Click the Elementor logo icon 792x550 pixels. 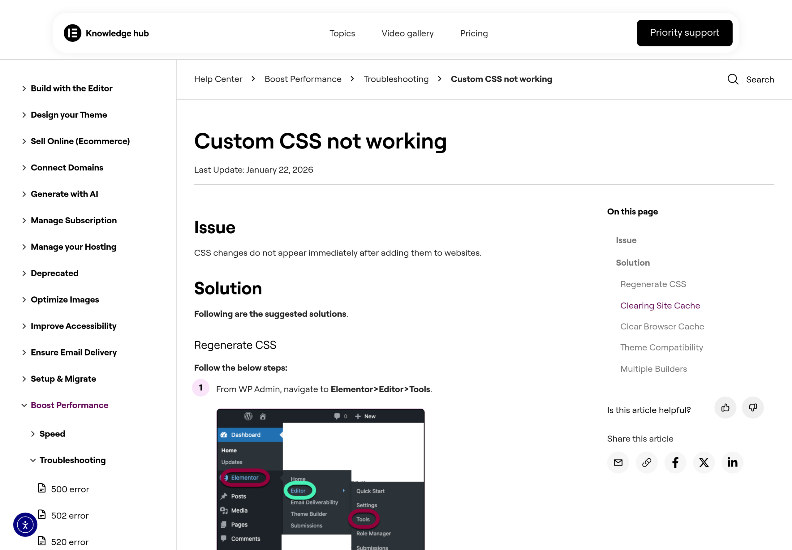[72, 33]
